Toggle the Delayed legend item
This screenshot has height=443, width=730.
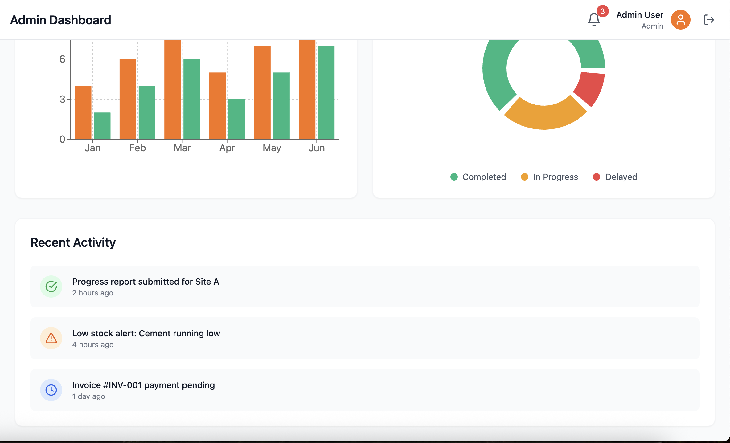[615, 177]
